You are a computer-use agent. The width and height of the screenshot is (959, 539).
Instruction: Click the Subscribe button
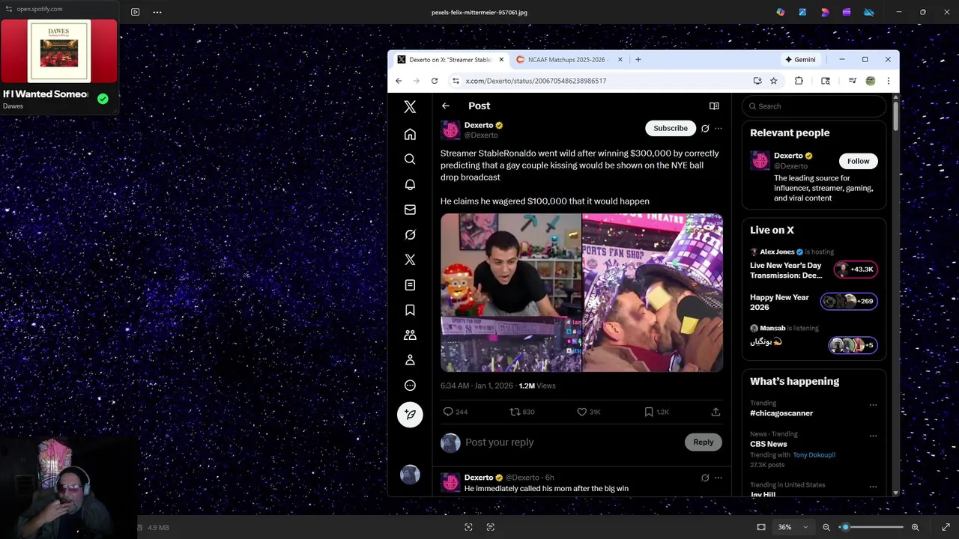(671, 128)
